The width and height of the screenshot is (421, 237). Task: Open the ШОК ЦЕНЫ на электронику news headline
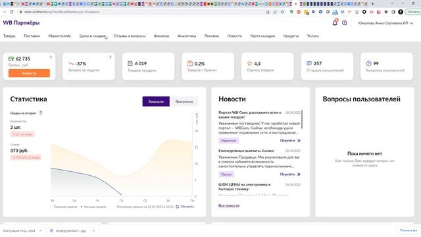245,187
